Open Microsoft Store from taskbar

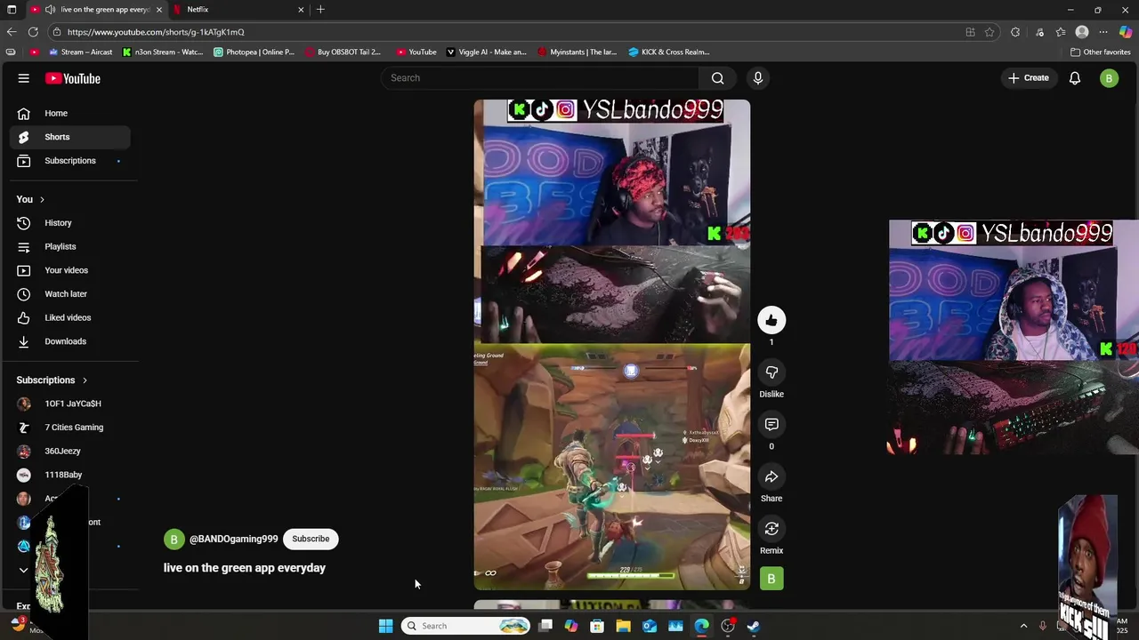coord(597,626)
